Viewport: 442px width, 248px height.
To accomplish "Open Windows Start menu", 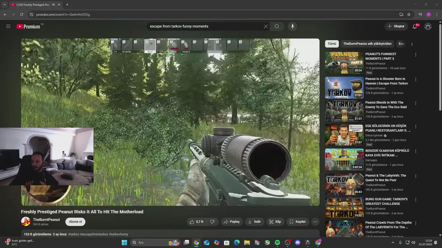I will 124,242.
